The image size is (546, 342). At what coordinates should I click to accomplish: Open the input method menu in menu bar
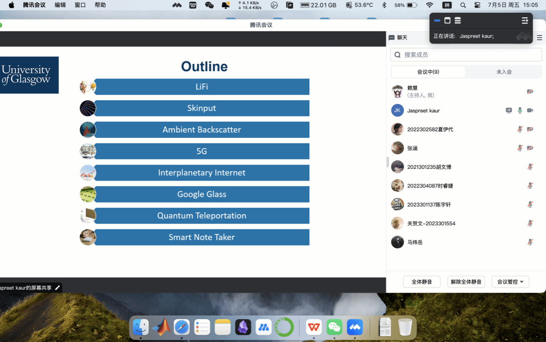[x=447, y=5]
